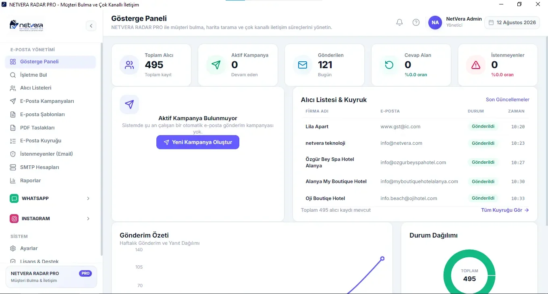Click the NetVera Admin profile name

464,19
